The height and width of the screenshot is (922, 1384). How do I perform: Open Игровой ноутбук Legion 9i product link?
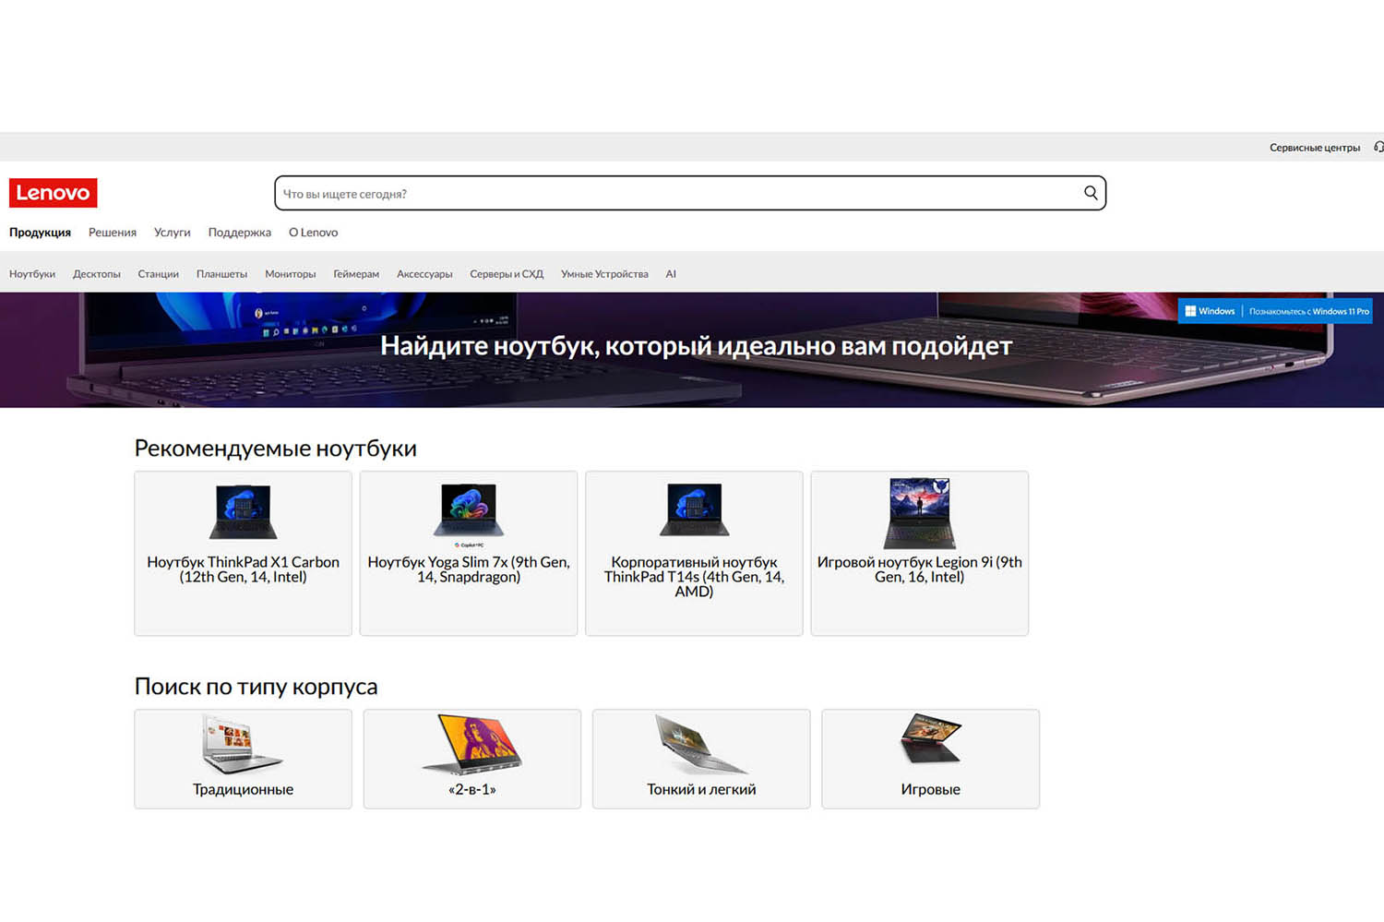pyautogui.click(x=919, y=569)
